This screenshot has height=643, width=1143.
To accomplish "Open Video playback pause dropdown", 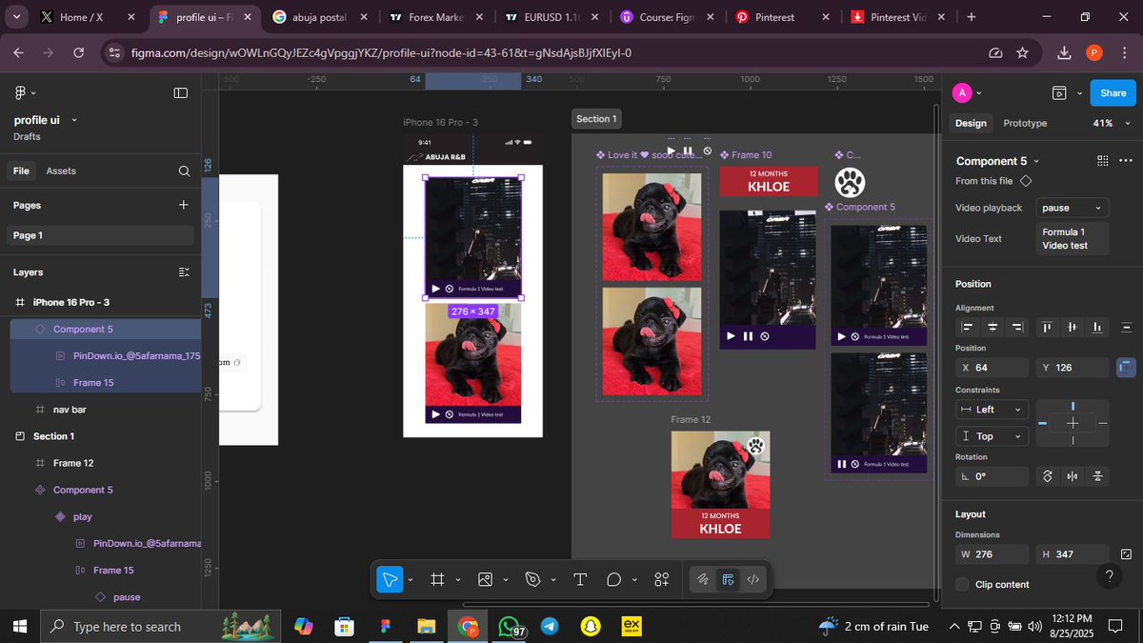I will tap(1073, 208).
